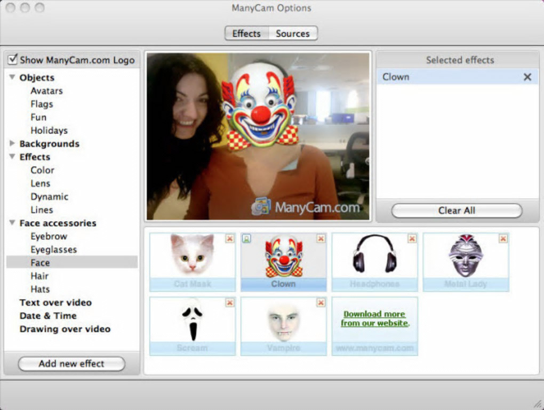Choose the Headphones effect thumbnail
This screenshot has width=544, height=410.
coord(375,262)
